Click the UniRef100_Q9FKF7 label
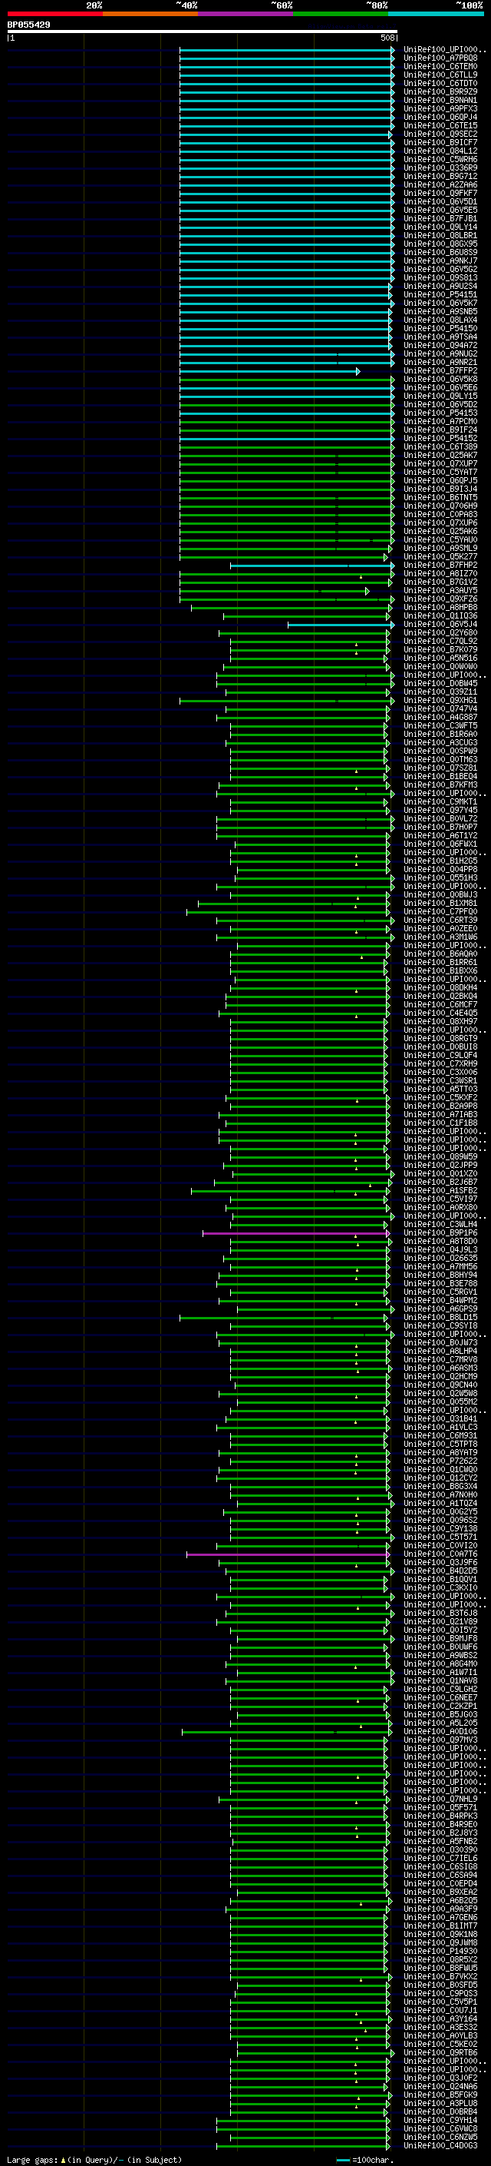Viewport: 491px width, 2166px height. click(440, 194)
